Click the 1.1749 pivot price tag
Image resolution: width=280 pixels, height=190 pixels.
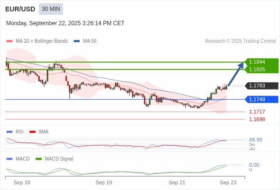[261, 99]
